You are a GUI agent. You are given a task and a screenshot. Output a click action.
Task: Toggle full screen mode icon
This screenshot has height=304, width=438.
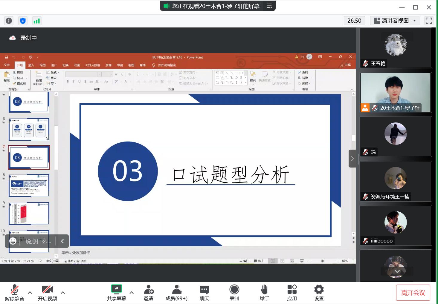tap(429, 21)
